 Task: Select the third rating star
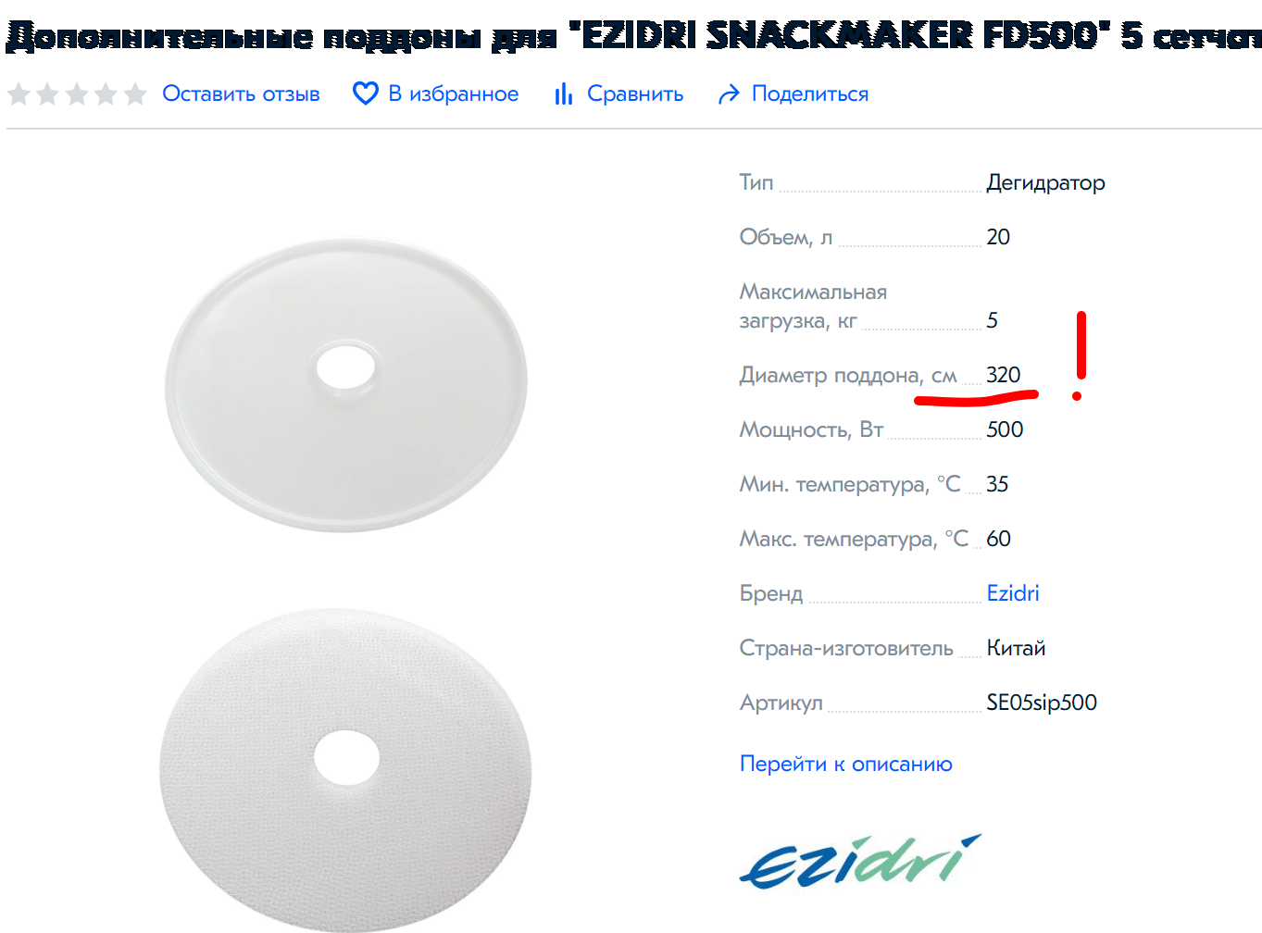pyautogui.click(x=77, y=93)
